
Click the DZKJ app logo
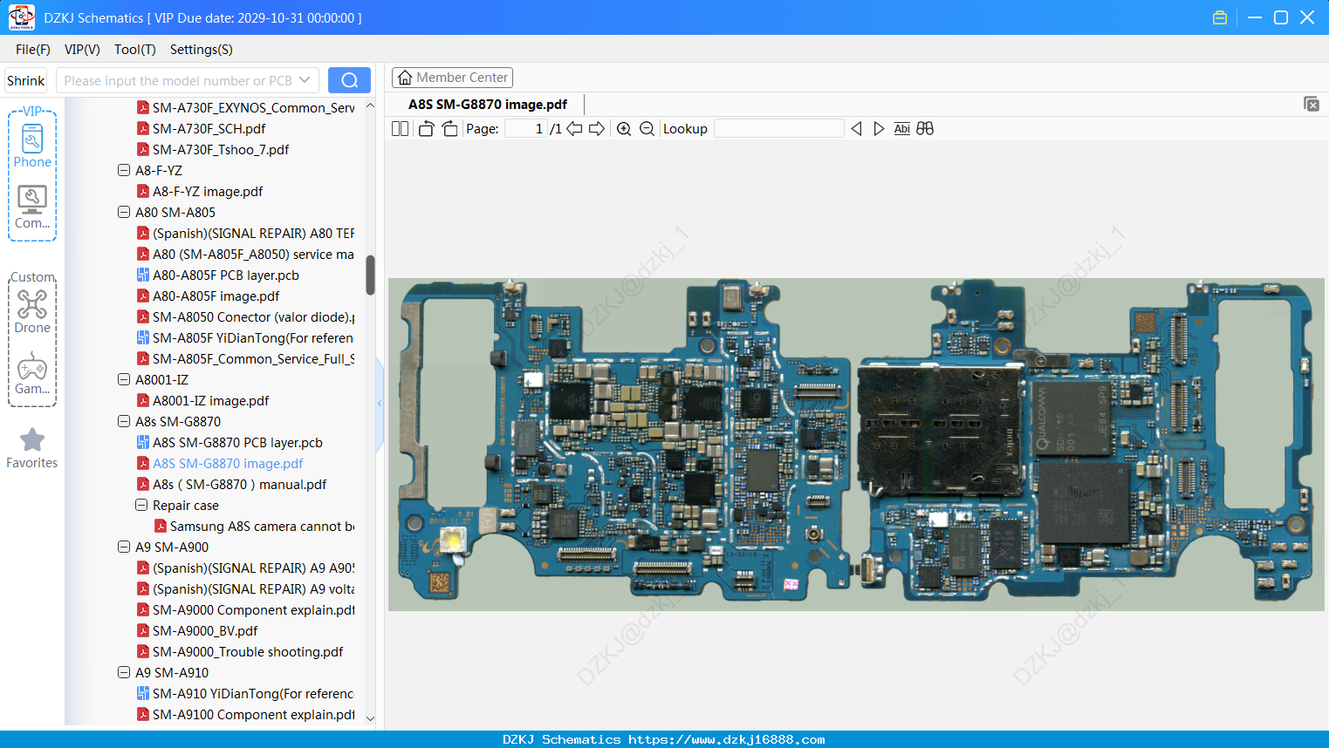(21, 17)
